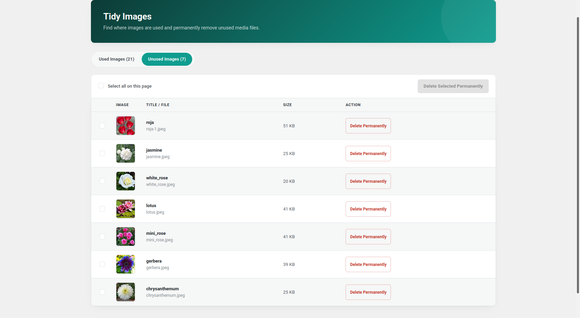Switch to the Used Images (21) tab

[x=116, y=59]
